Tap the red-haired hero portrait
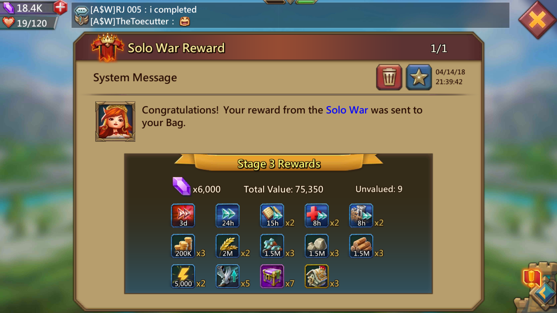The image size is (557, 313). [x=115, y=122]
